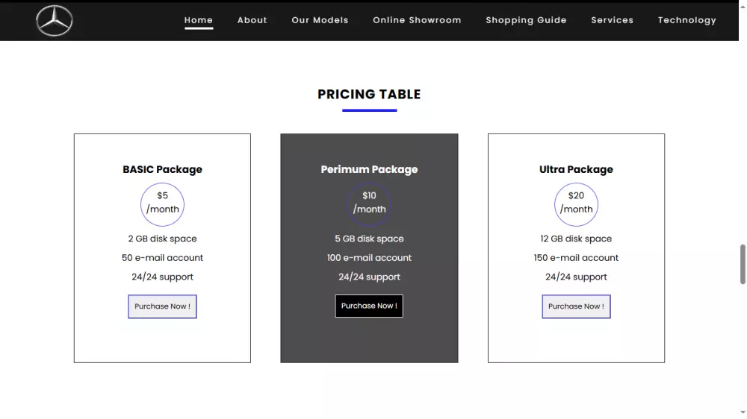Screen dimensions: 747x419
Task: Open the About page
Action: coord(252,20)
